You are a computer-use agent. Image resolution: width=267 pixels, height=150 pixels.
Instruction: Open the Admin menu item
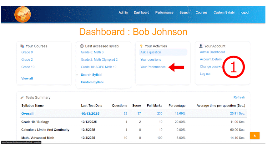[x=123, y=12]
